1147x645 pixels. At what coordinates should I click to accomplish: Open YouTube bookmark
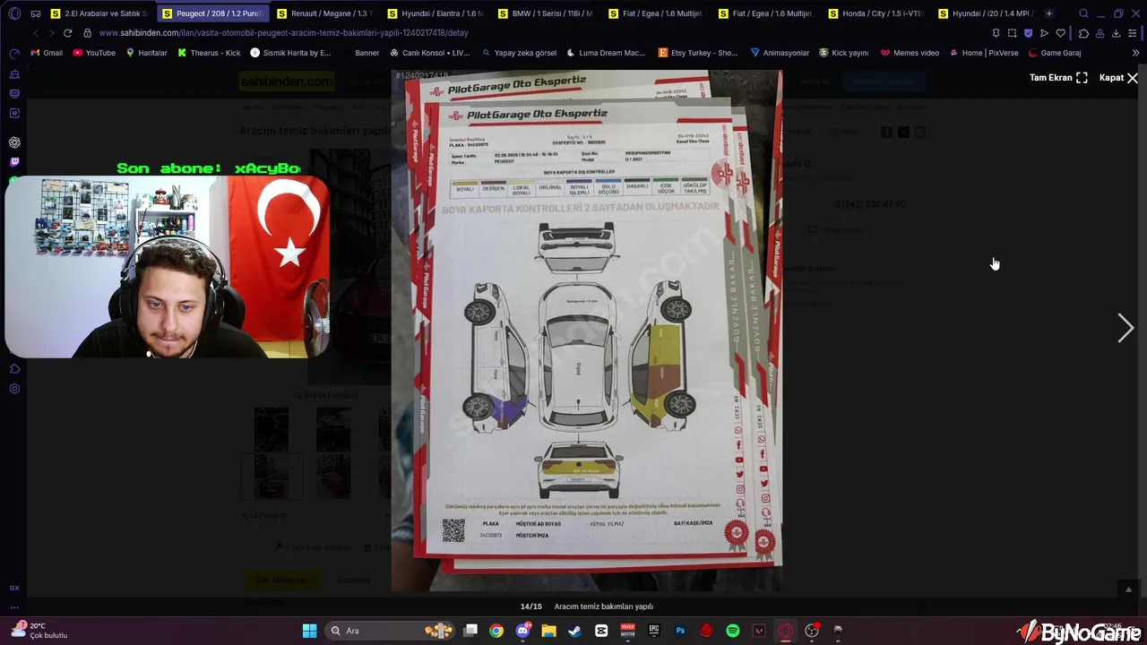pos(94,53)
